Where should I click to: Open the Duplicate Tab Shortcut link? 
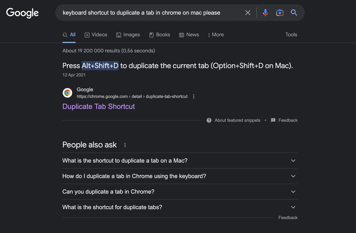pos(98,106)
